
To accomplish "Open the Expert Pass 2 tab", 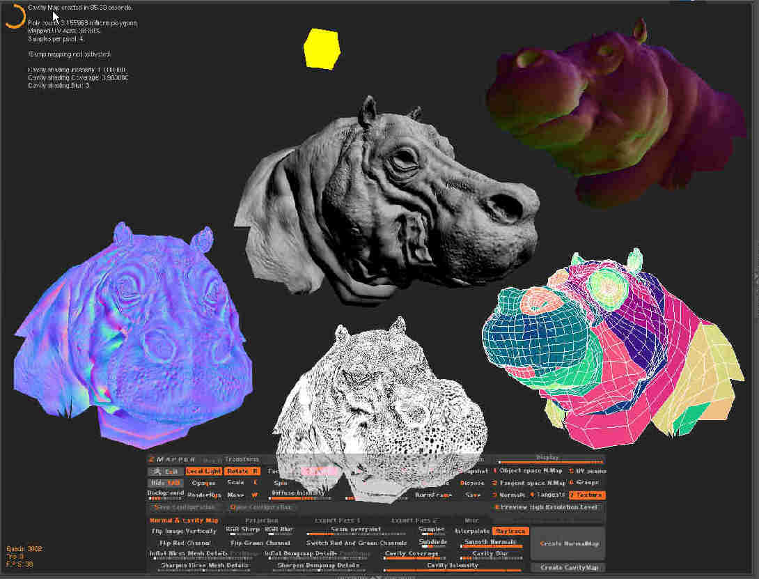I will tap(414, 520).
